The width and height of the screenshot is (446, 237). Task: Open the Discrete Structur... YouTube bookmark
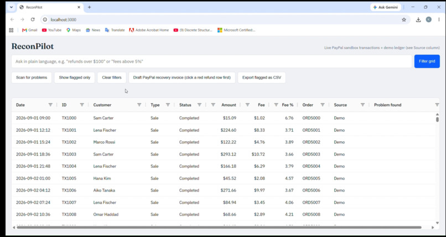click(193, 30)
